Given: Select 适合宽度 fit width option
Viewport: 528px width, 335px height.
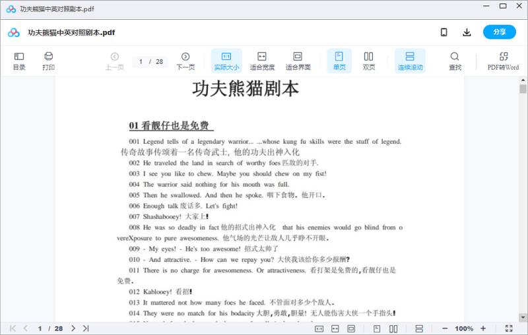Looking at the screenshot, I should [261, 61].
